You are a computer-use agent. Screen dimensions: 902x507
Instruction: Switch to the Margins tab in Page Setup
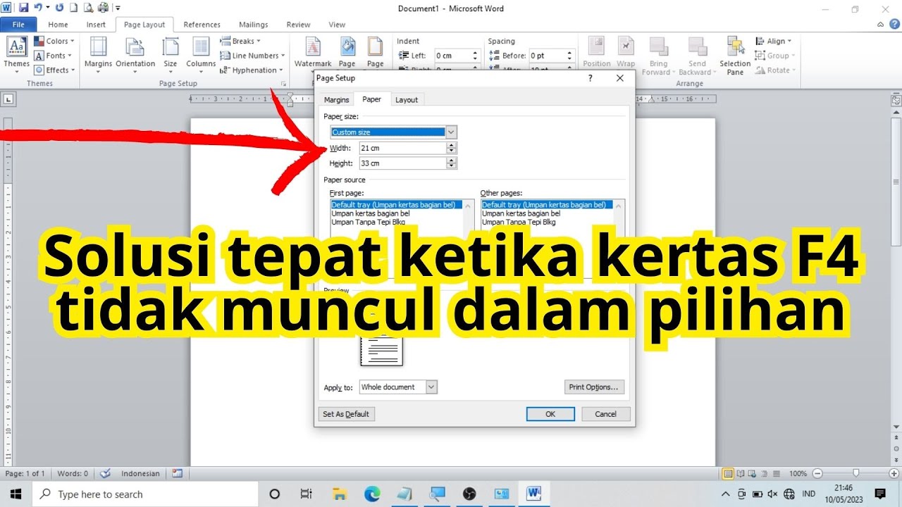(336, 100)
